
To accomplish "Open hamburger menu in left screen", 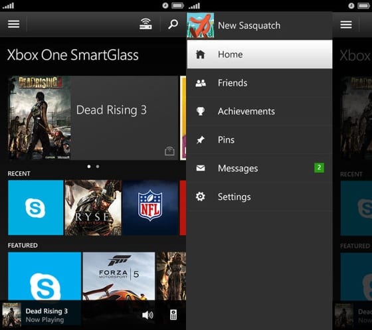I will pyautogui.click(x=13, y=24).
